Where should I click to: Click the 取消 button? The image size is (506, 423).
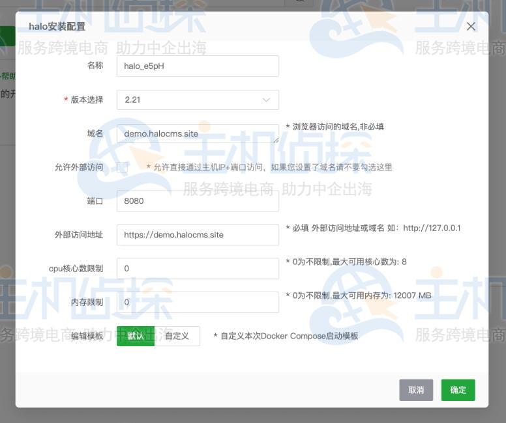[x=416, y=390]
